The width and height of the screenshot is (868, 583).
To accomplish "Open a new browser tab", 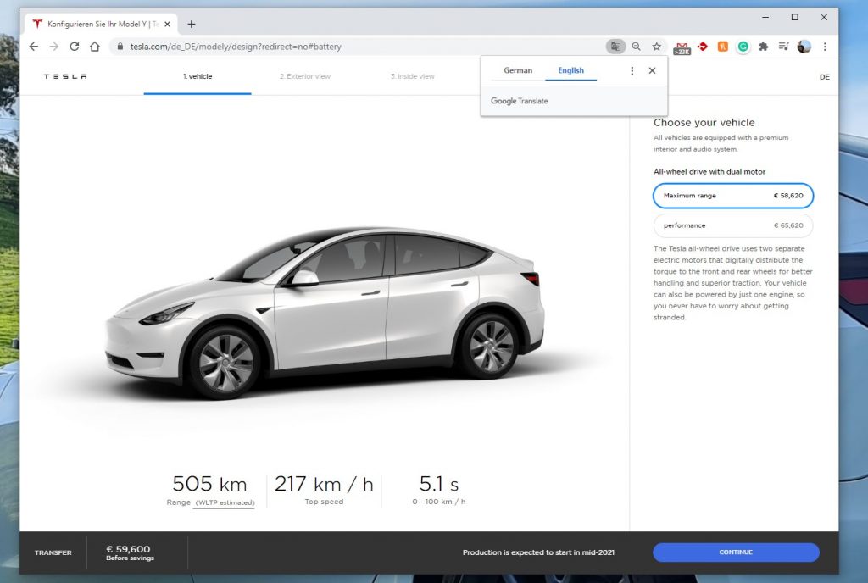I will pyautogui.click(x=191, y=24).
